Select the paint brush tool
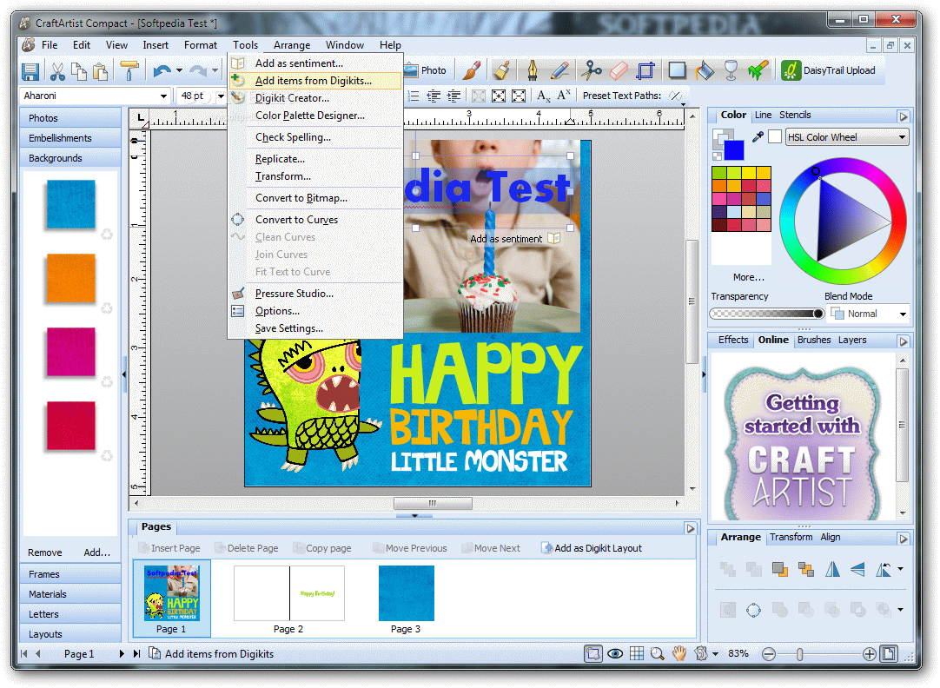 [471, 70]
